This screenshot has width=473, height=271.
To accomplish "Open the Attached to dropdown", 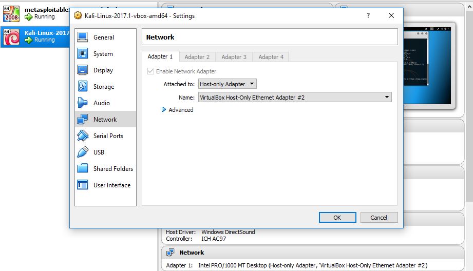I will coord(227,84).
